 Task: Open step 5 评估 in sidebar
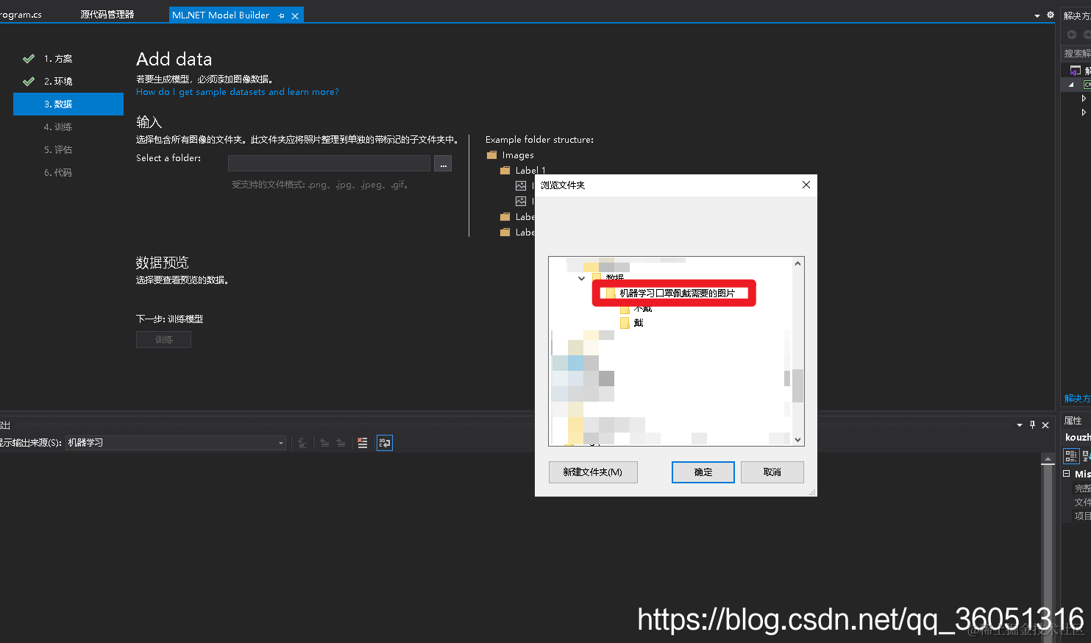[57, 150]
